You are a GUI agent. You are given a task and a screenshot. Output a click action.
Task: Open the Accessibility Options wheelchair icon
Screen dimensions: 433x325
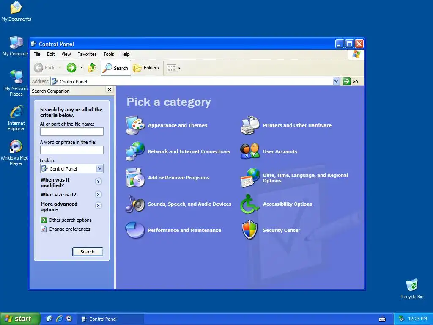(250, 204)
